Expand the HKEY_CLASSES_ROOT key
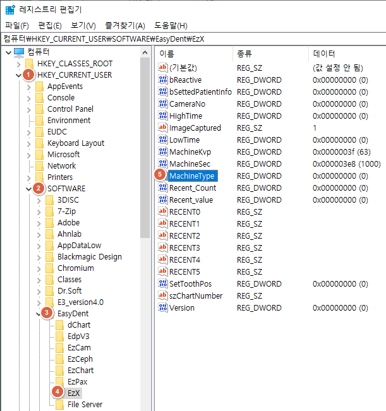 point(18,64)
